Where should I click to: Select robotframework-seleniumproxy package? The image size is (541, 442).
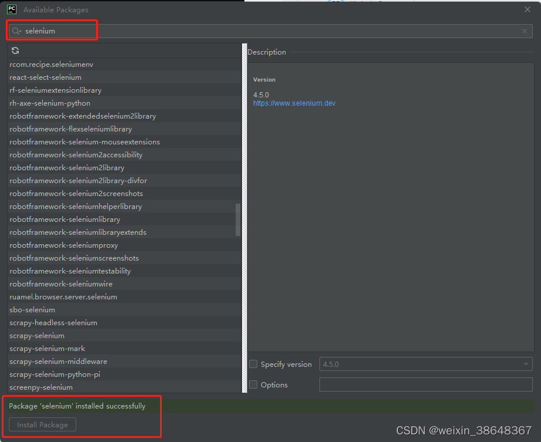[x=124, y=245]
